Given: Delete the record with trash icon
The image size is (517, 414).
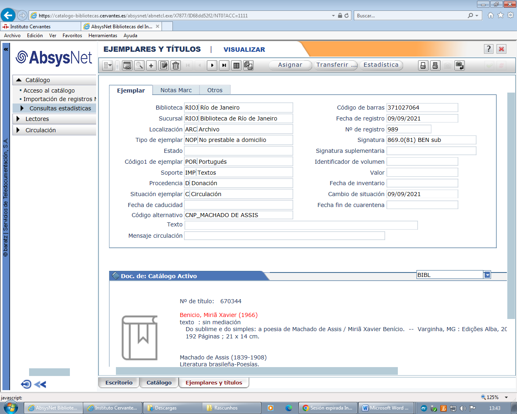Looking at the screenshot, I should [x=176, y=65].
